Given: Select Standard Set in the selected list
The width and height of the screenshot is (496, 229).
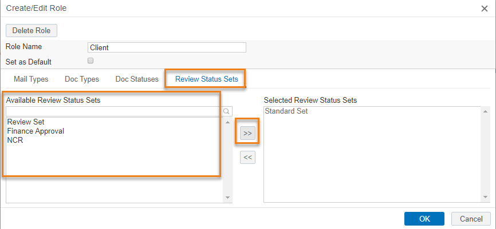Looking at the screenshot, I should 286,111.
